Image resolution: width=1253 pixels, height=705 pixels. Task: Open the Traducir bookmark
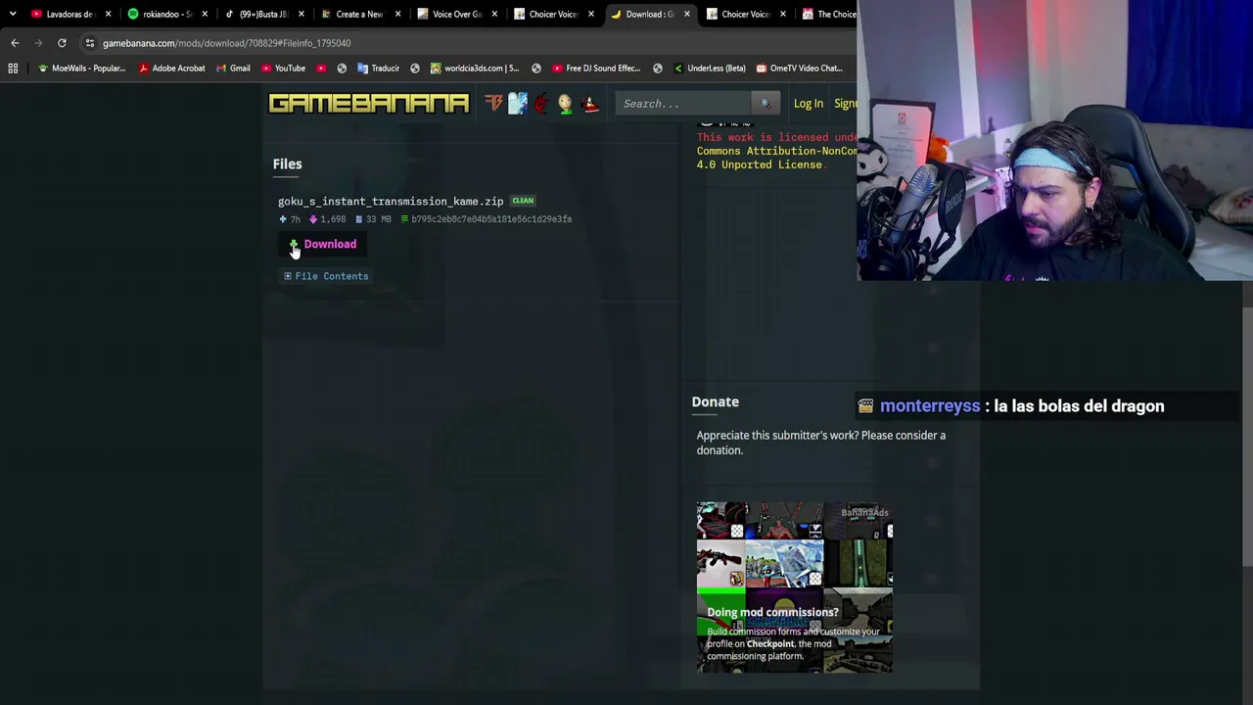(x=378, y=69)
